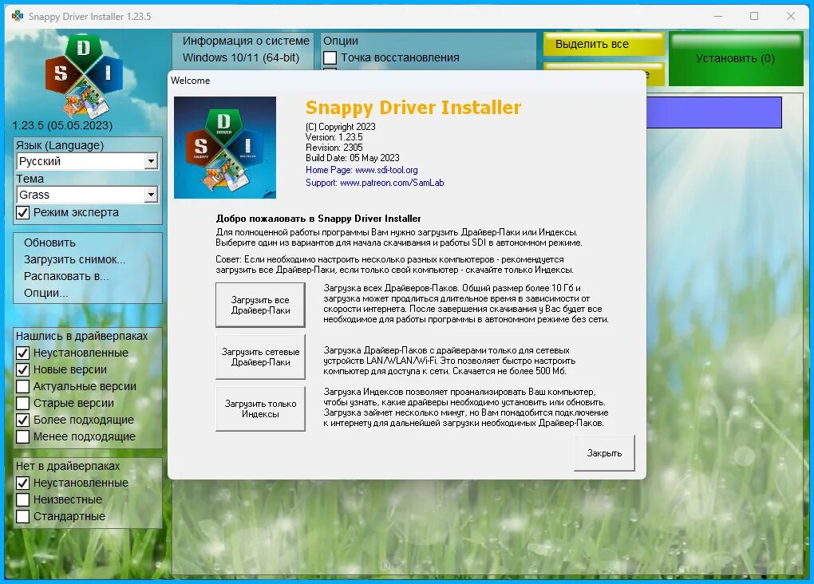Click the Snappy Driver Installer orange heading
Screen dimensions: 814x584
(413, 108)
